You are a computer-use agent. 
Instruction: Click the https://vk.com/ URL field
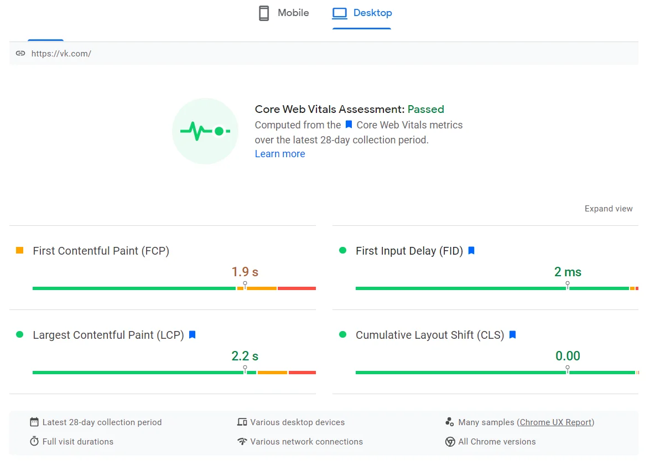(x=61, y=54)
